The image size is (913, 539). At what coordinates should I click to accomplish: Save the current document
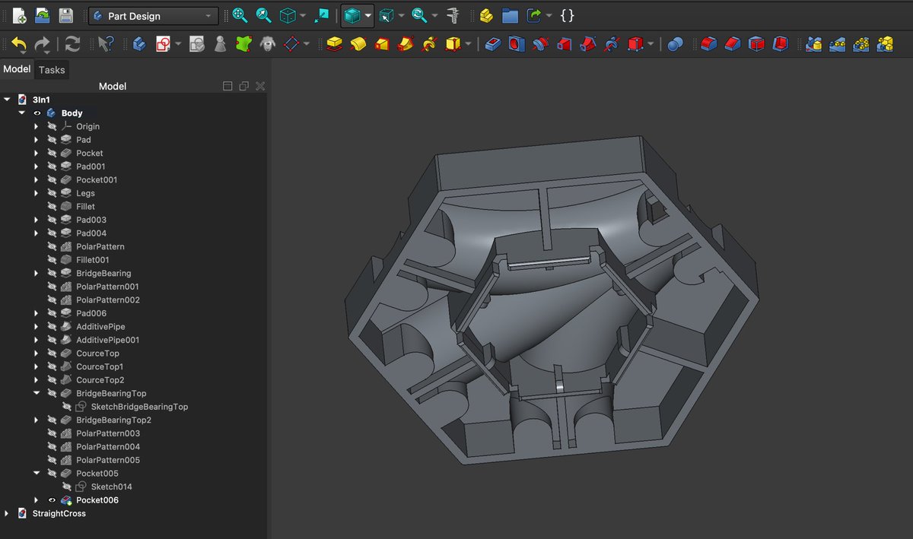(66, 15)
